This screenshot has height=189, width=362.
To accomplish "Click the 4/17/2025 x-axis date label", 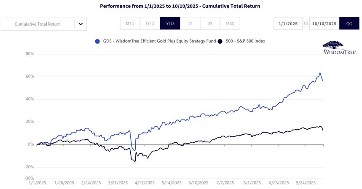I will point(145,183).
